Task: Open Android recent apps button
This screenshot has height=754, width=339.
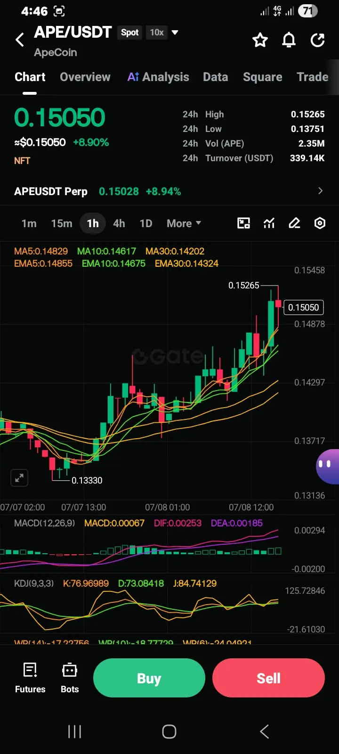Action: click(x=74, y=731)
